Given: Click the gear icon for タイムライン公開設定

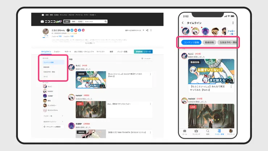Looking at the screenshot, I should click(45, 127).
